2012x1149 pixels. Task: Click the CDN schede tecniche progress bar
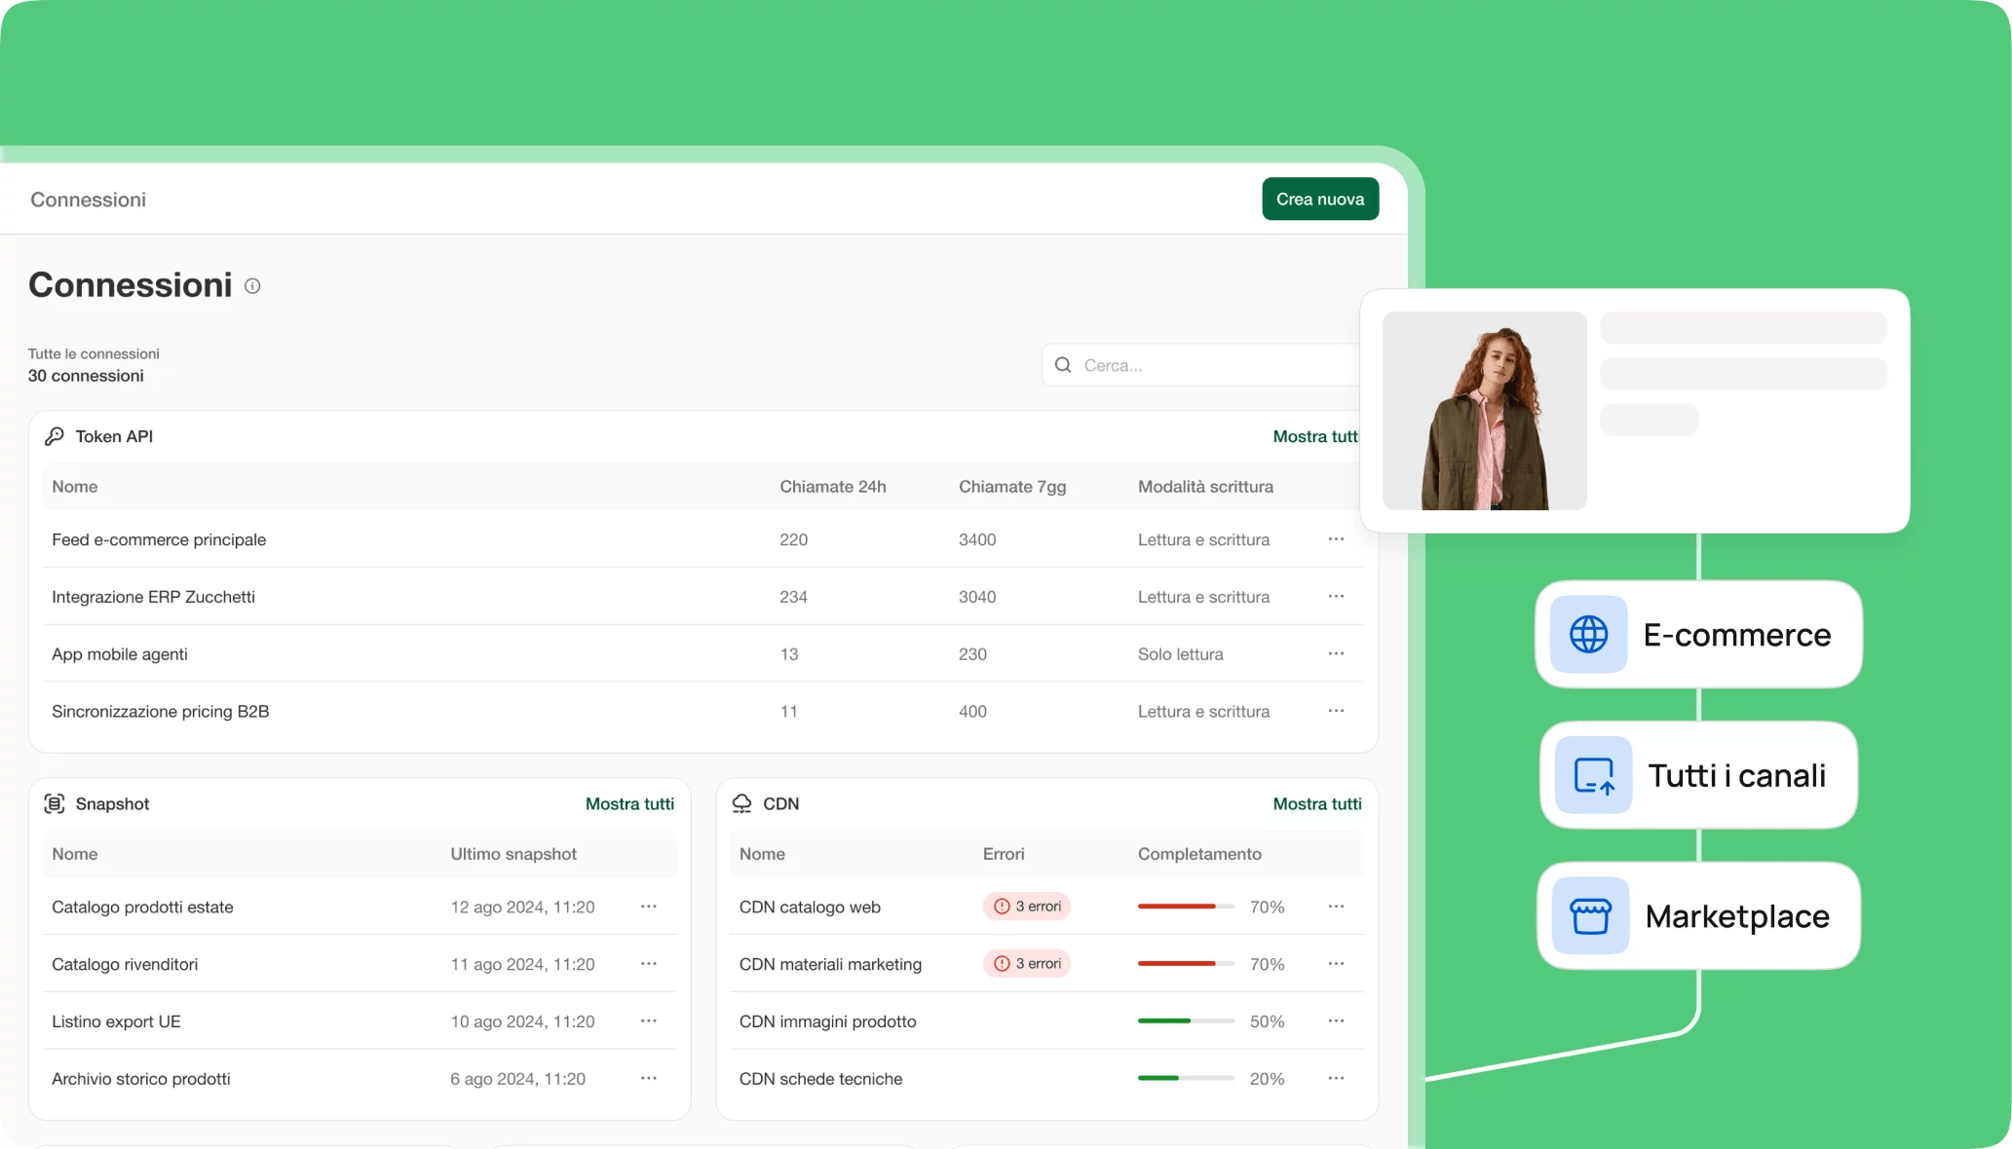1186,1079
